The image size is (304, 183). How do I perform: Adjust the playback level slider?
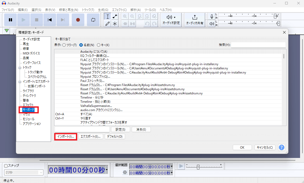(278, 23)
